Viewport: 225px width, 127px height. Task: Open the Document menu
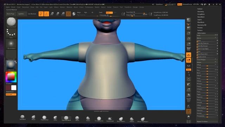(25, 7)
